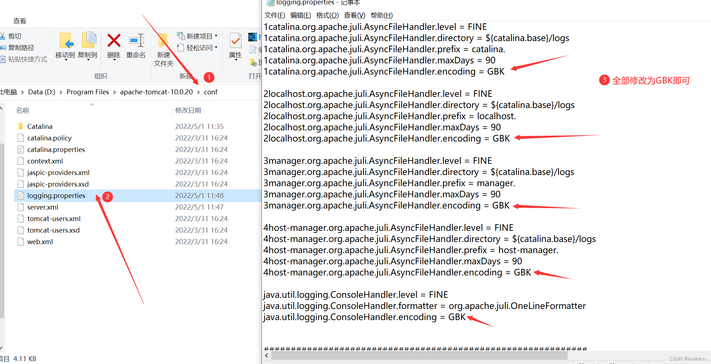The height and width of the screenshot is (364, 711).
Task: Click Data (D:) in address breadcrumb
Action: coord(42,92)
